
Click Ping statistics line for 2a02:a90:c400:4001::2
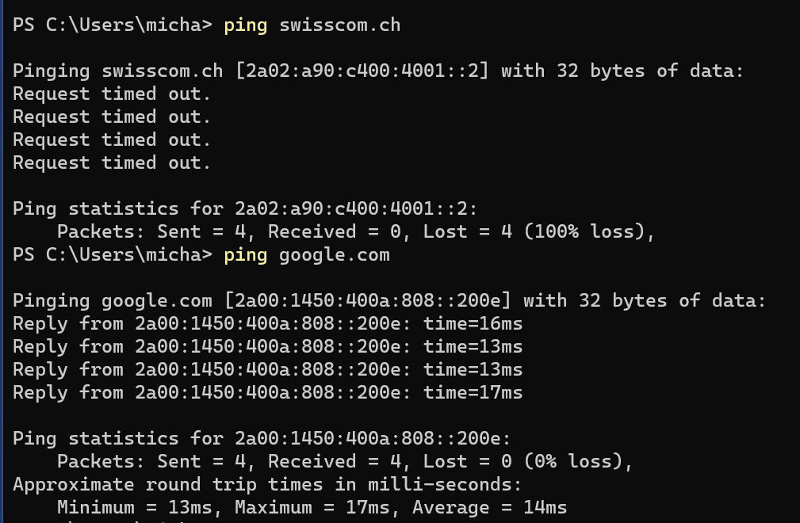245,208
